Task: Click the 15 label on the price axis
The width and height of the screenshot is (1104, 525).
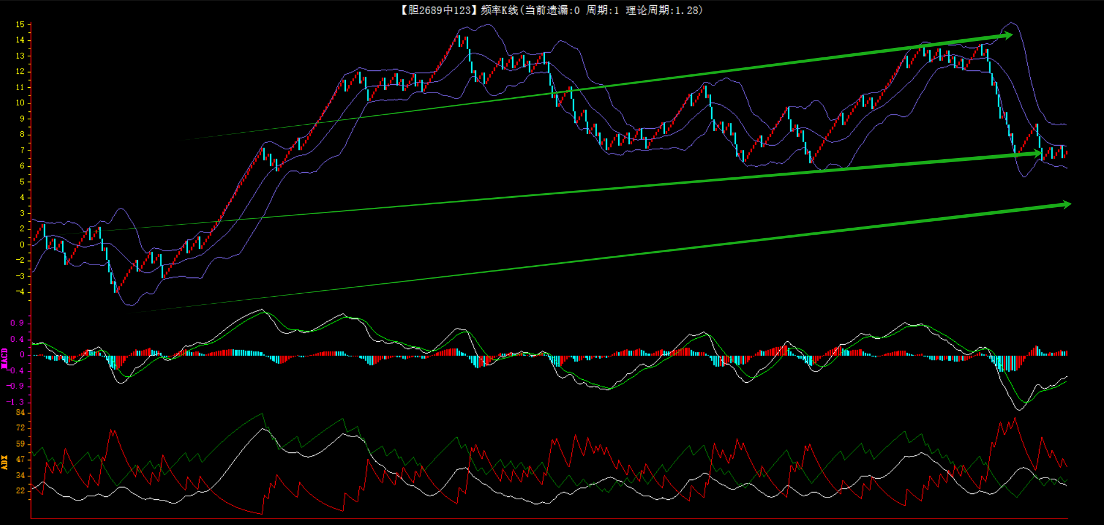Action: point(20,25)
